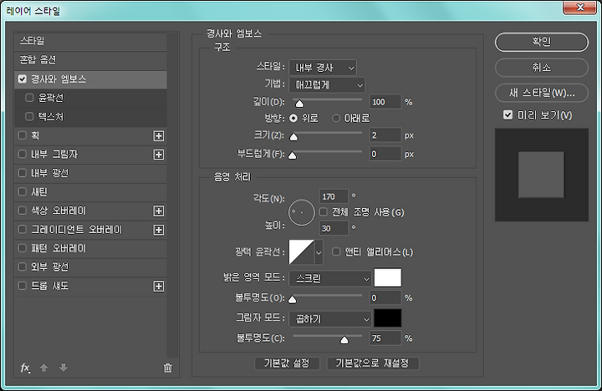Select 패턴 오버레이 effect row

[x=90, y=249]
